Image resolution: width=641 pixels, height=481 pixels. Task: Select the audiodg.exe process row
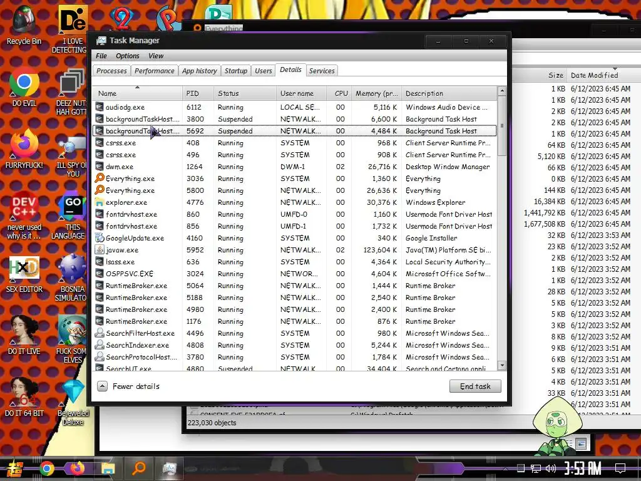point(295,107)
